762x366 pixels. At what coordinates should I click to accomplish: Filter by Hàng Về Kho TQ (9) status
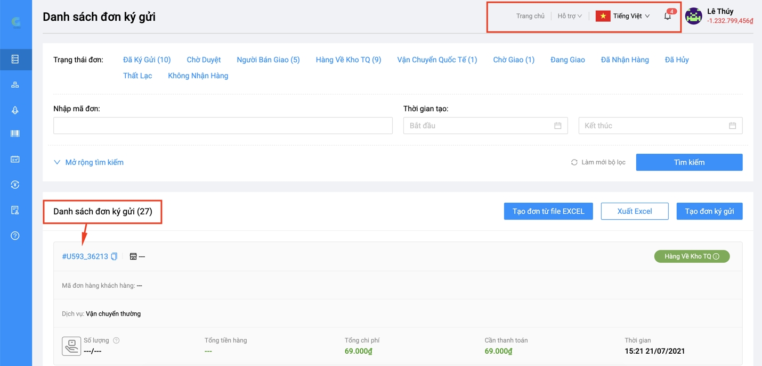(x=348, y=60)
